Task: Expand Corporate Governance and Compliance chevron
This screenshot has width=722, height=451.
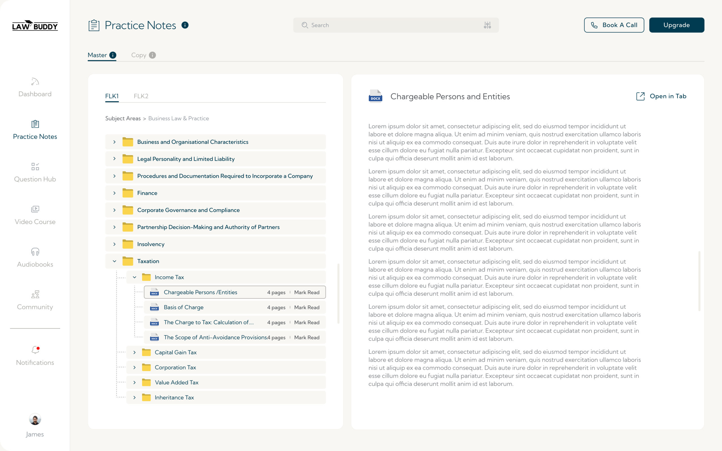Action: 114,210
